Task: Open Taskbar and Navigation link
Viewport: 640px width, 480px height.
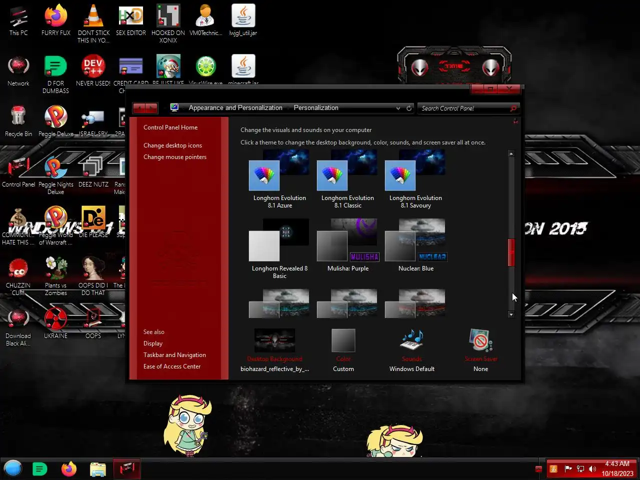Action: (174, 355)
